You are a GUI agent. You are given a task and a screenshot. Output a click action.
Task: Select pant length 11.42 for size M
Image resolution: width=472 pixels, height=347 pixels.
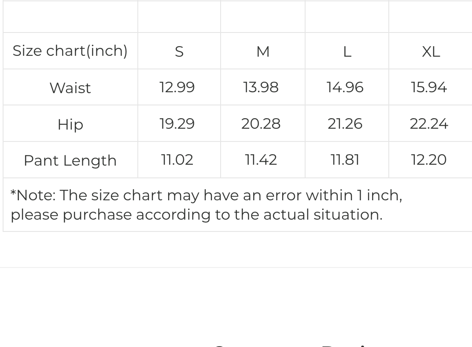pyautogui.click(x=261, y=160)
